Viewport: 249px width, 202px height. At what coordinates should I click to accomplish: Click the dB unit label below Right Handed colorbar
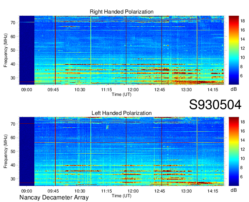click(234, 89)
